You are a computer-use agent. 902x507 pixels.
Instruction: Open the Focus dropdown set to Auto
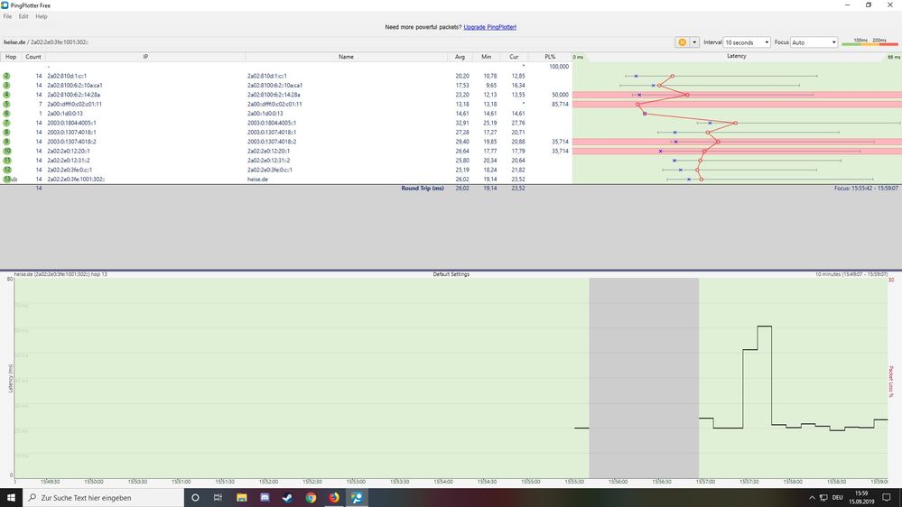point(814,42)
